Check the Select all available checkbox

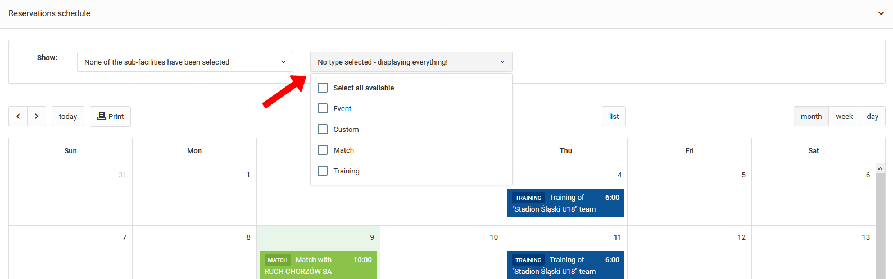coord(323,88)
